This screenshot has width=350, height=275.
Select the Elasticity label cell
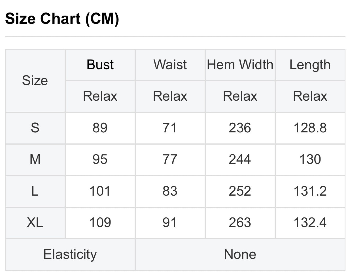70,254
